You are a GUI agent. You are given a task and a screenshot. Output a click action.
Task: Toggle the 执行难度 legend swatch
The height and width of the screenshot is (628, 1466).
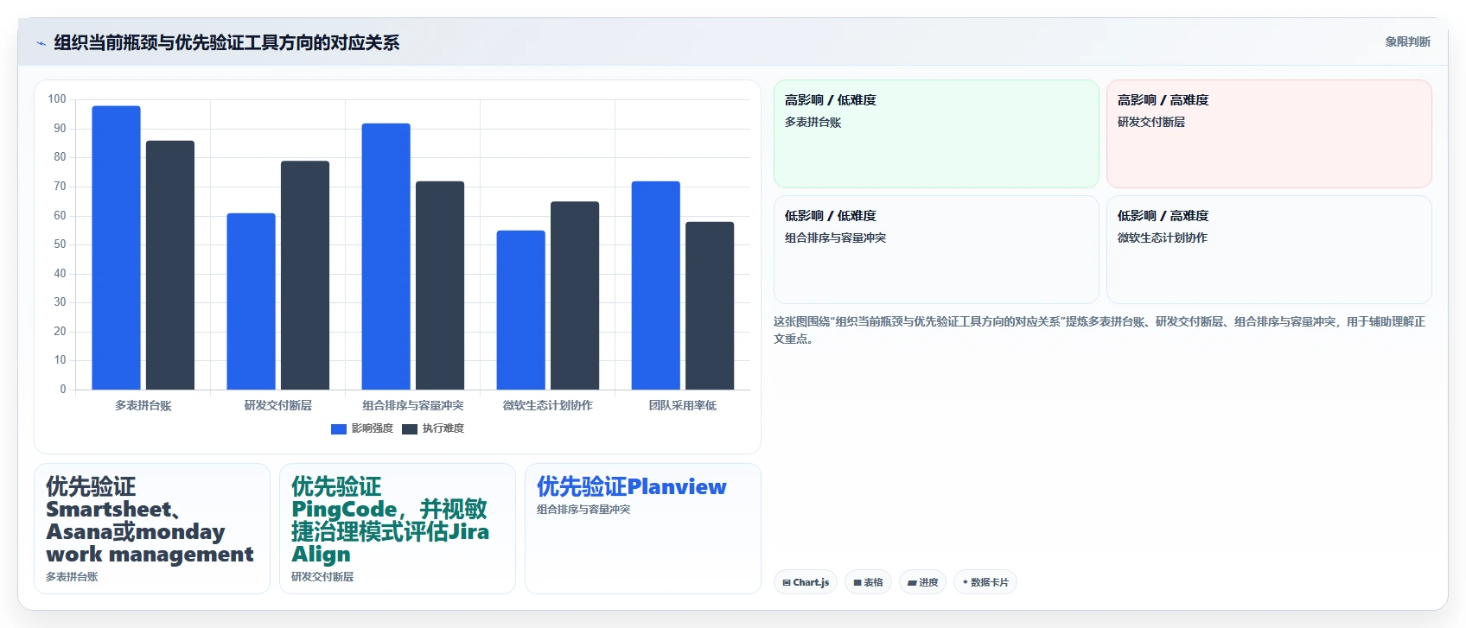coord(410,429)
